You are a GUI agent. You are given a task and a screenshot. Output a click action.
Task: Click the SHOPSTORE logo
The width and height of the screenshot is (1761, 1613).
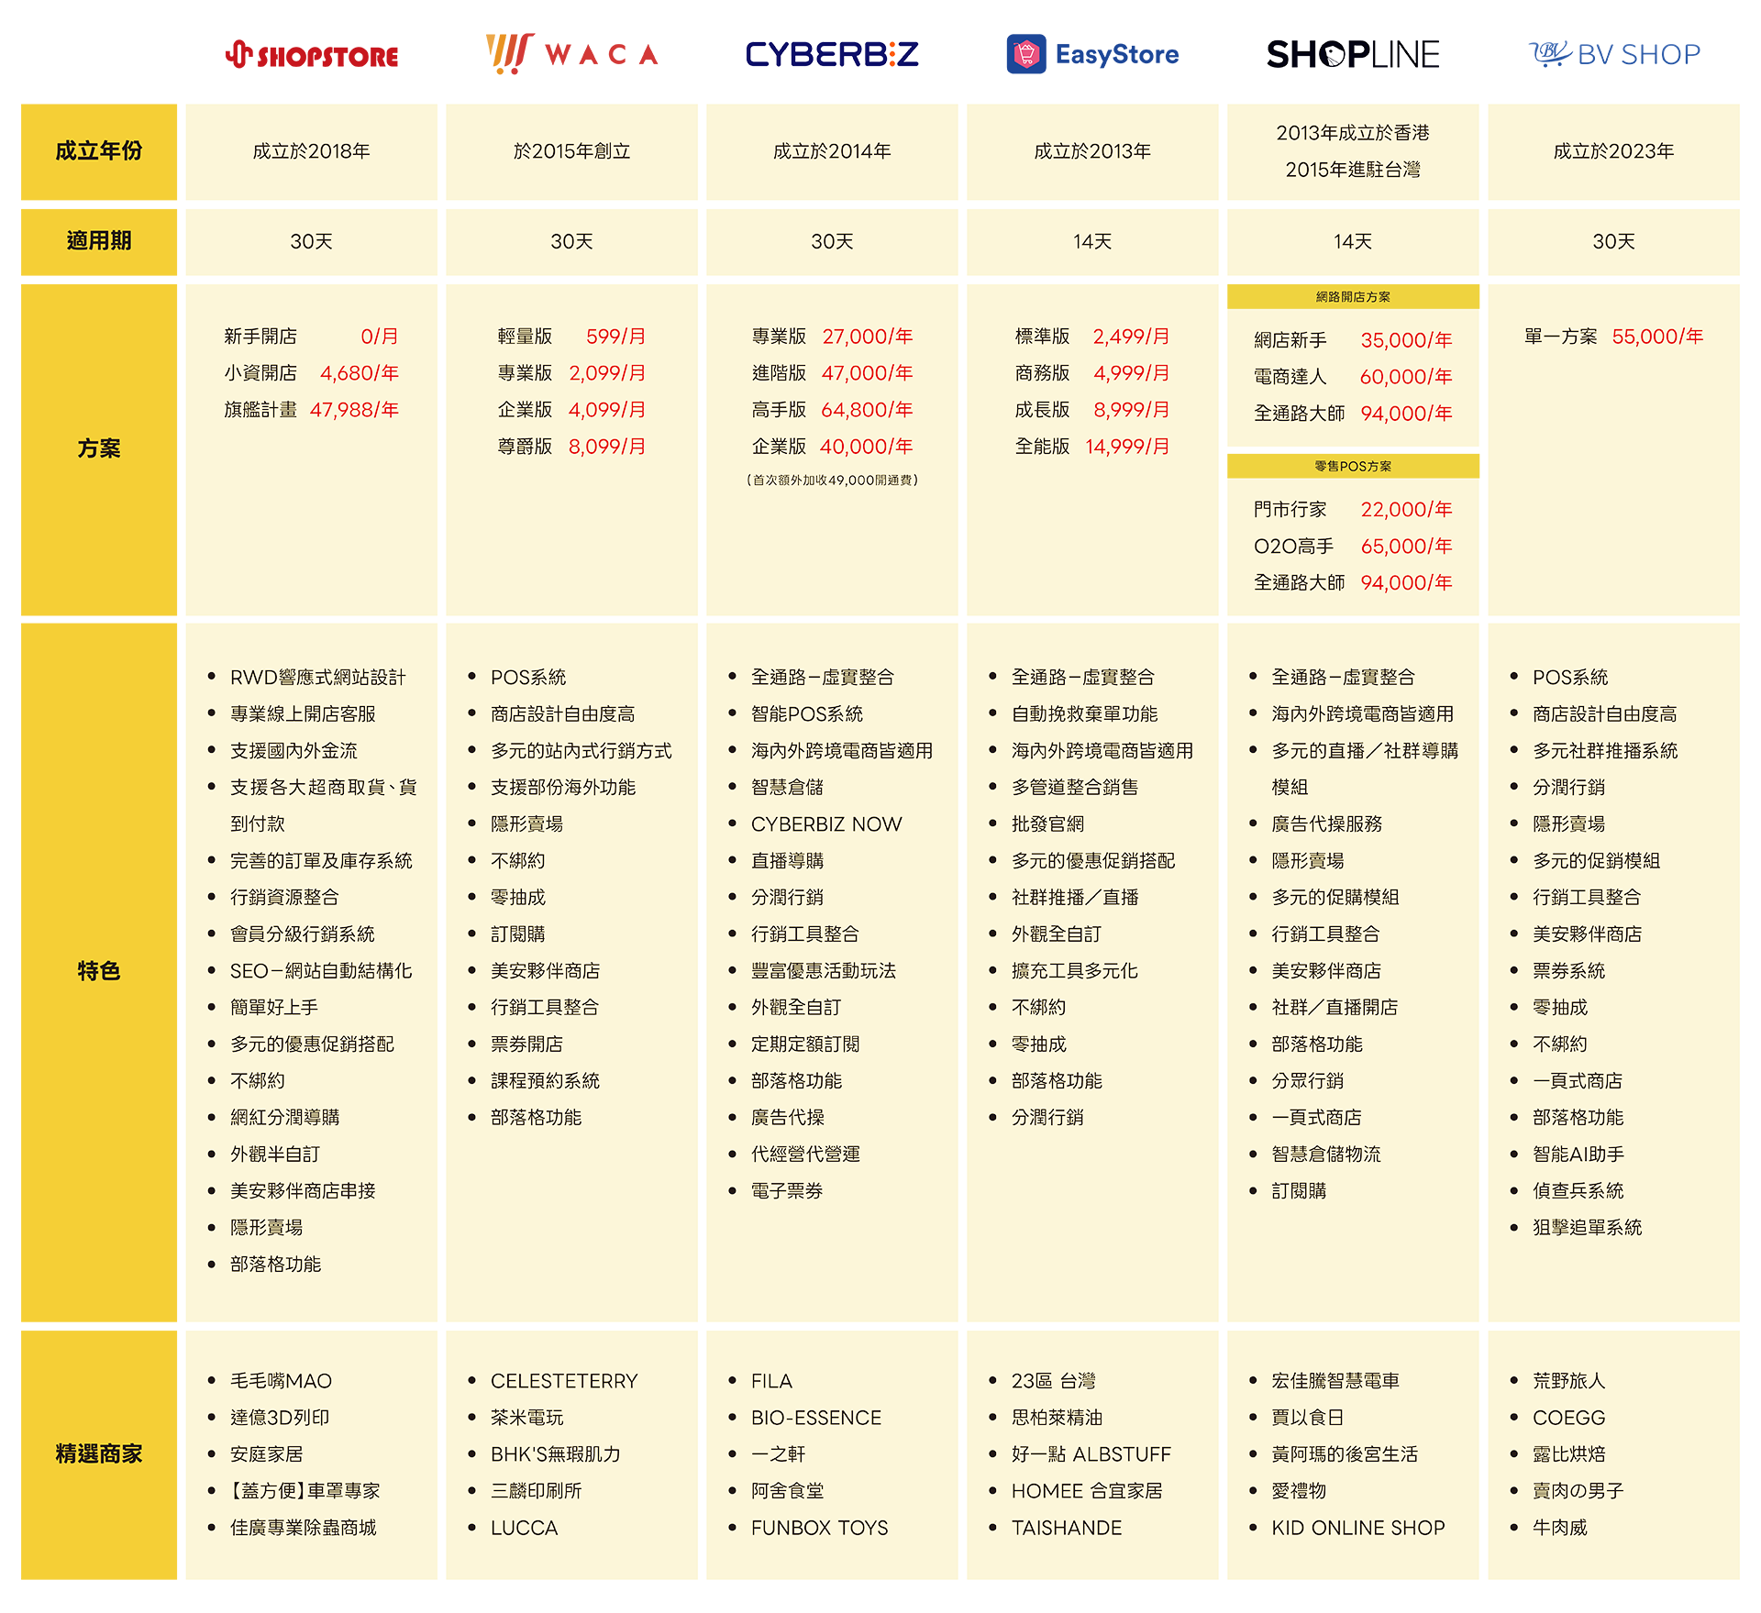click(312, 55)
